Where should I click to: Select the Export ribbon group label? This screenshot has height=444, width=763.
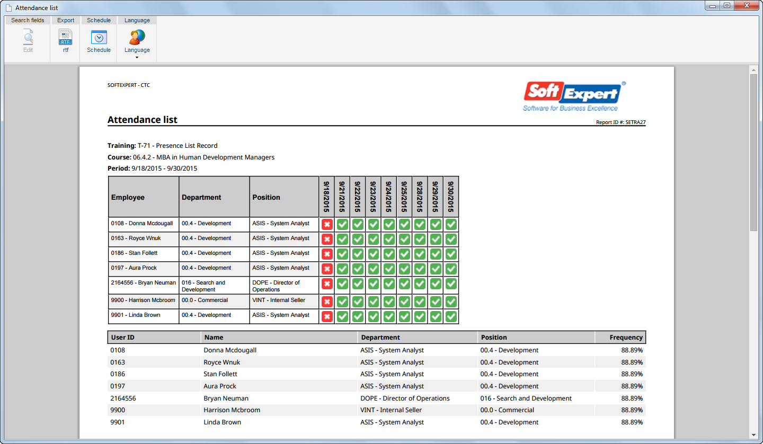click(66, 20)
